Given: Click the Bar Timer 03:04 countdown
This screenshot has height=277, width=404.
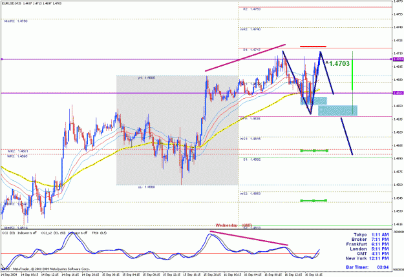Looking at the screenshot, I should pyautogui.click(x=367, y=267).
